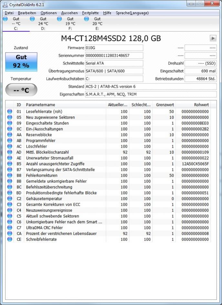Click the Rohwert column header
Viewport: 222px width, 305px height.
coord(193,105)
